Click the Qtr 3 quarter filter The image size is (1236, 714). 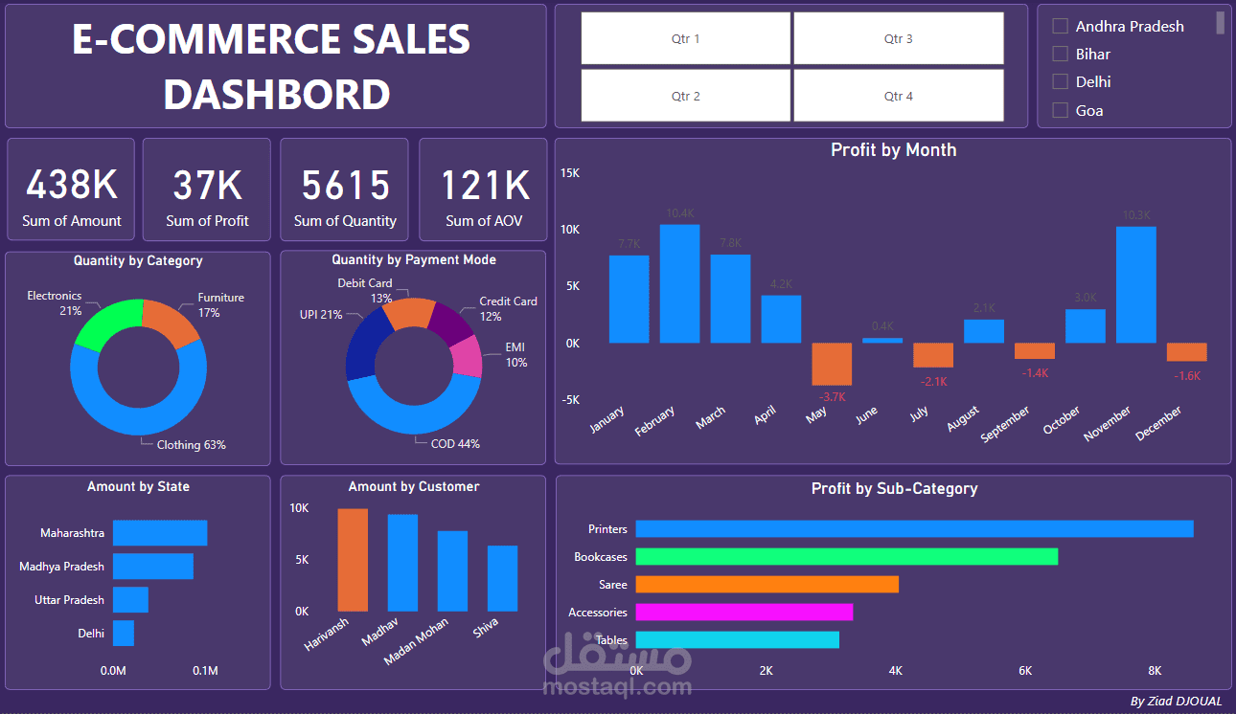[x=899, y=38]
